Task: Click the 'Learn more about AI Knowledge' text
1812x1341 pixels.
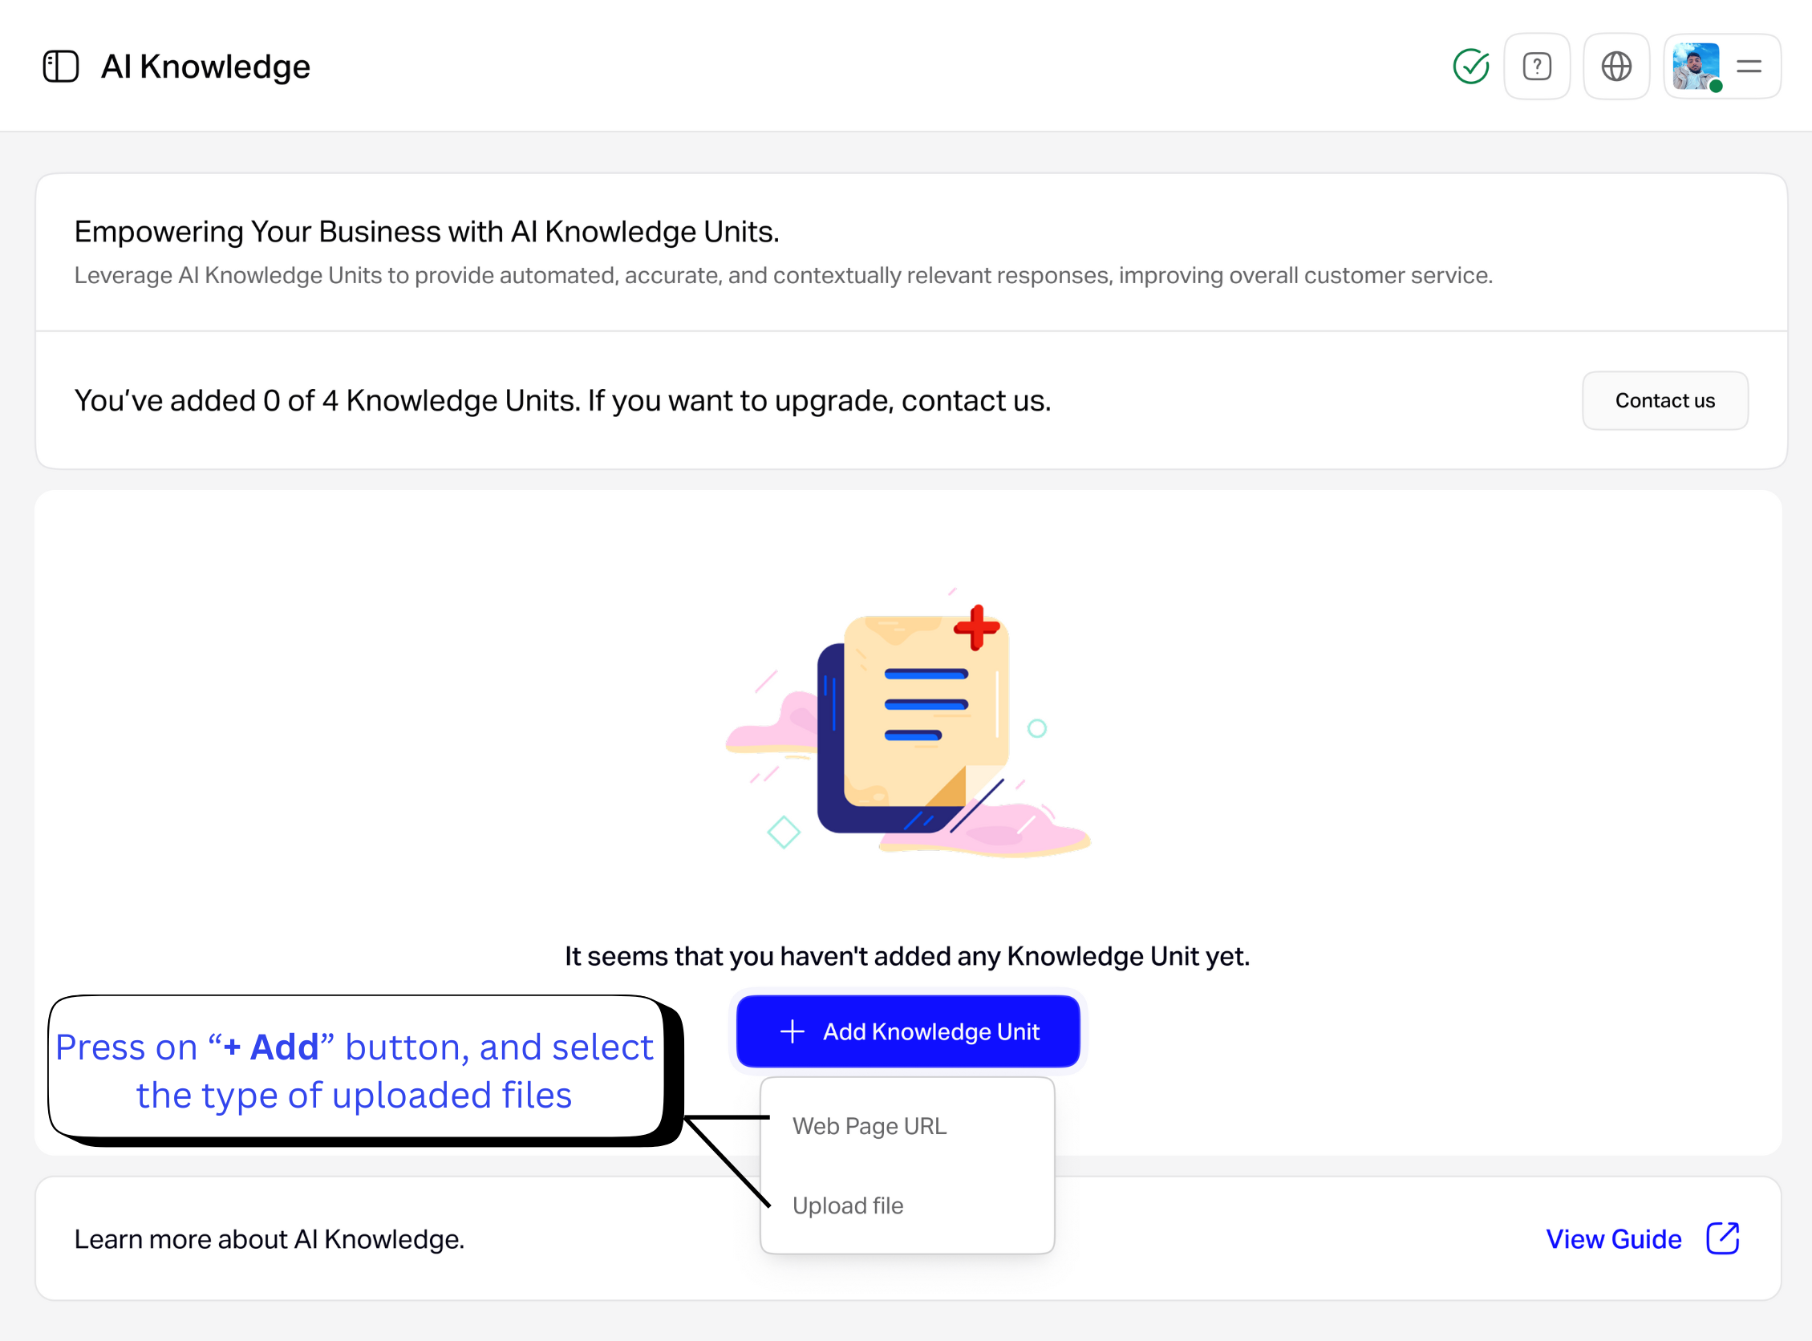Action: [270, 1238]
